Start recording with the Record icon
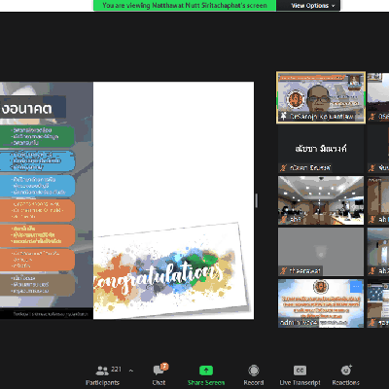Viewport: 389px width, 389px height. [254, 371]
